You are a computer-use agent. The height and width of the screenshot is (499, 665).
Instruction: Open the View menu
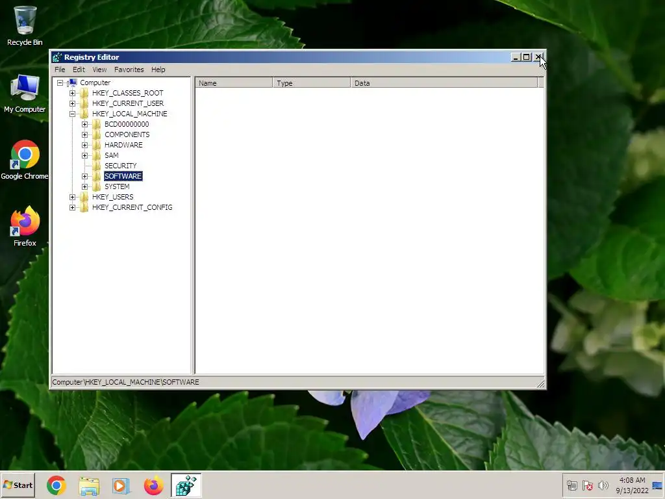click(99, 70)
